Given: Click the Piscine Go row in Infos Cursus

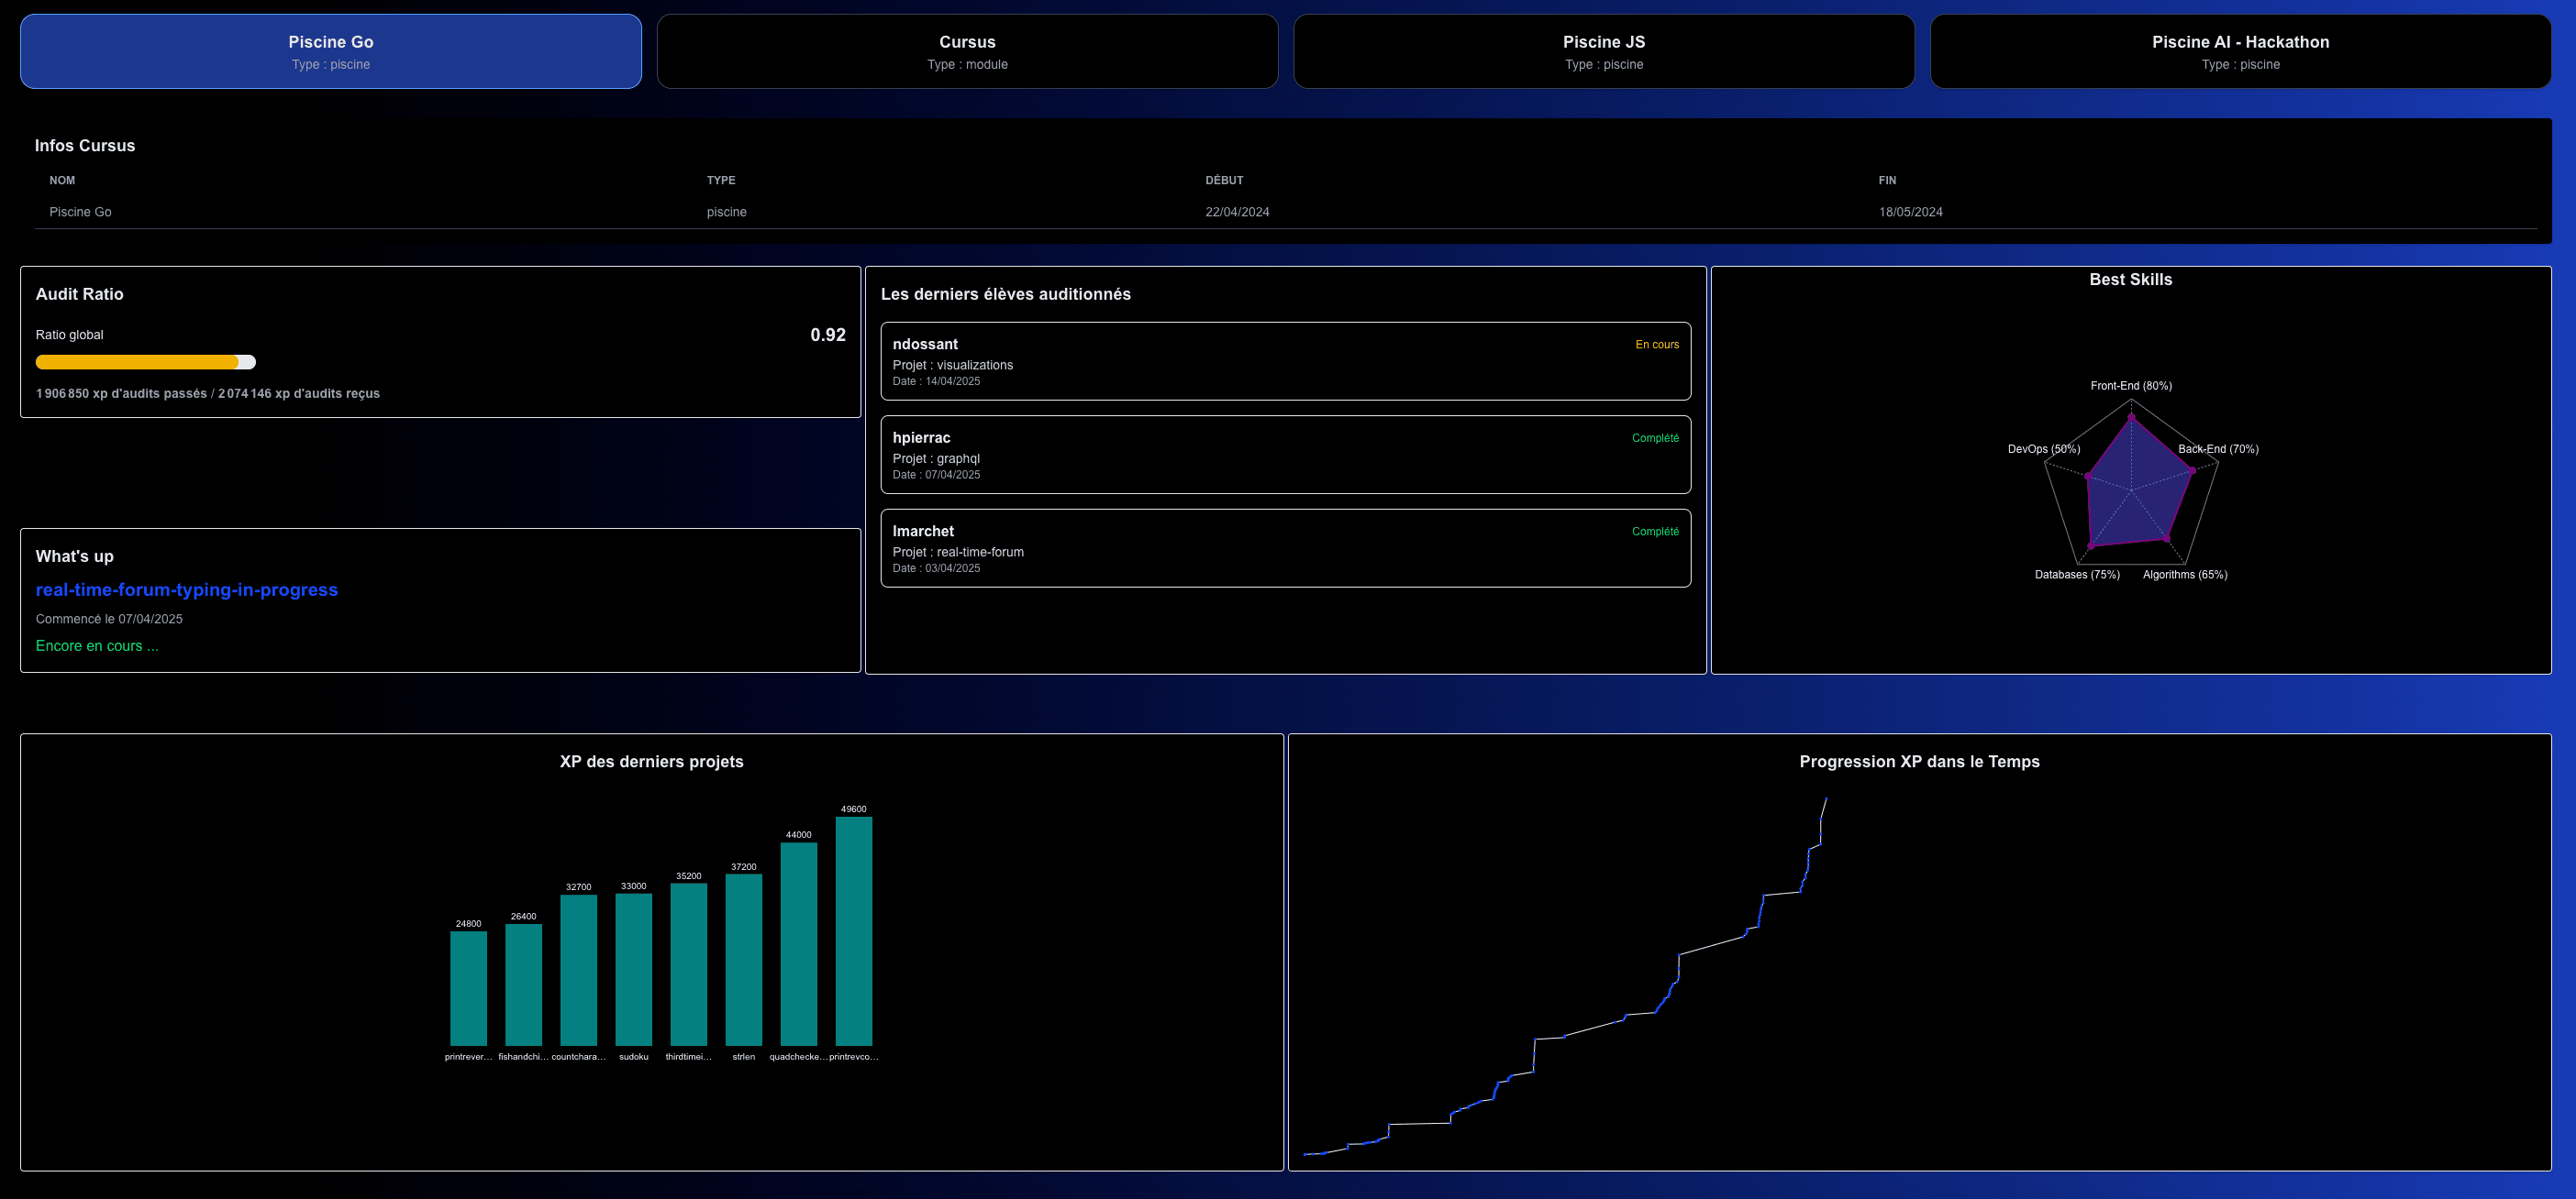Looking at the screenshot, I should [1286, 212].
